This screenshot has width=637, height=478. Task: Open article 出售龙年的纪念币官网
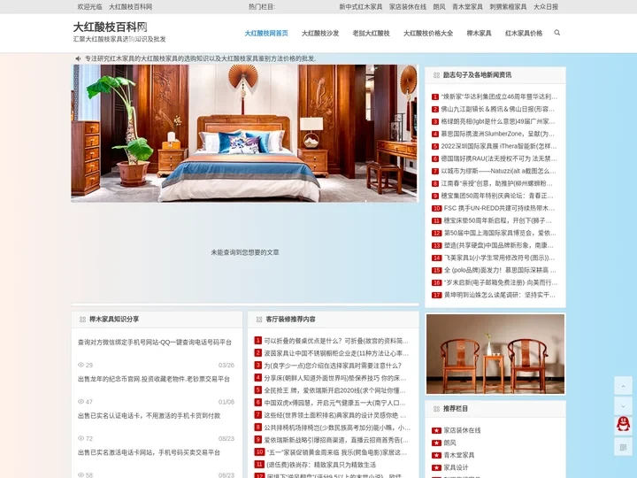coord(154,379)
